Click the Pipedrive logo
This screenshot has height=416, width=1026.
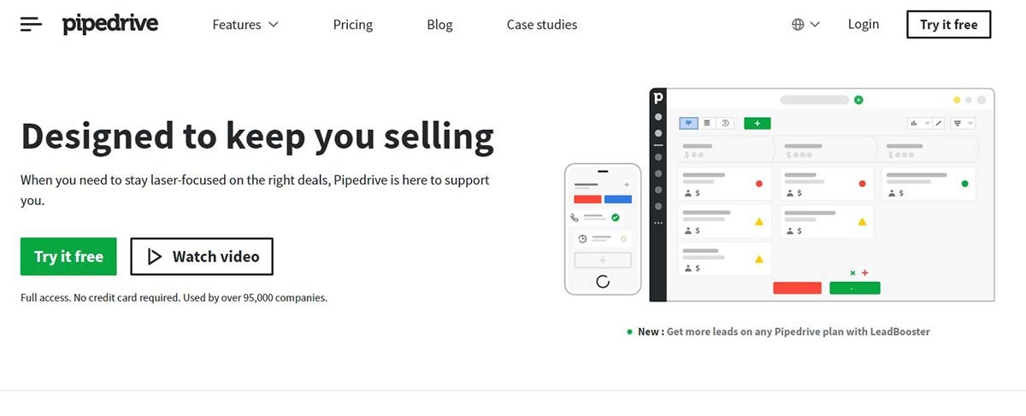(x=110, y=25)
